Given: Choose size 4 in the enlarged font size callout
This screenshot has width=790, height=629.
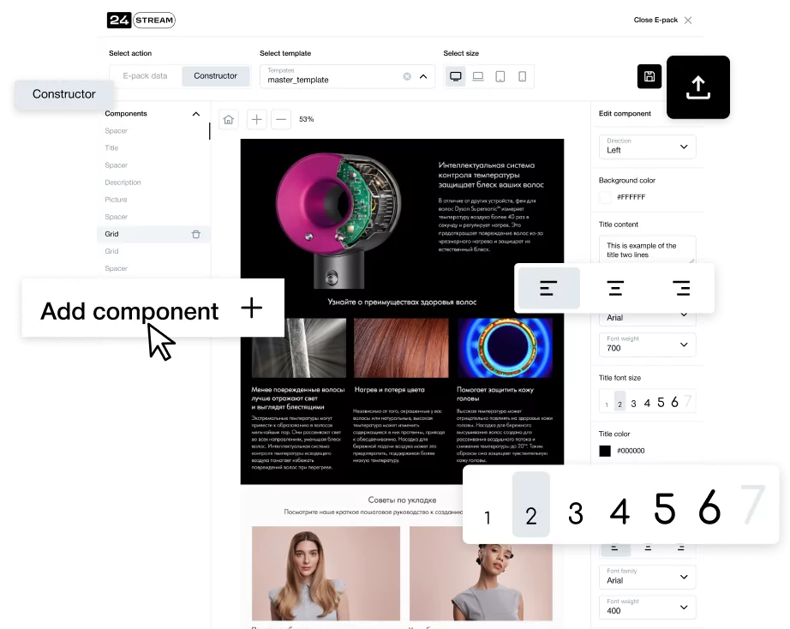Looking at the screenshot, I should tap(619, 511).
